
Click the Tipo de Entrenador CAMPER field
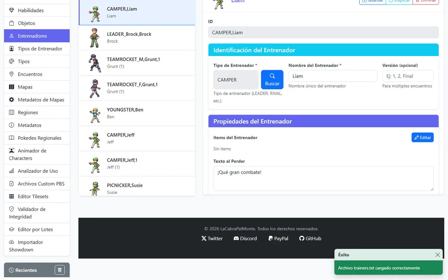coord(236,80)
